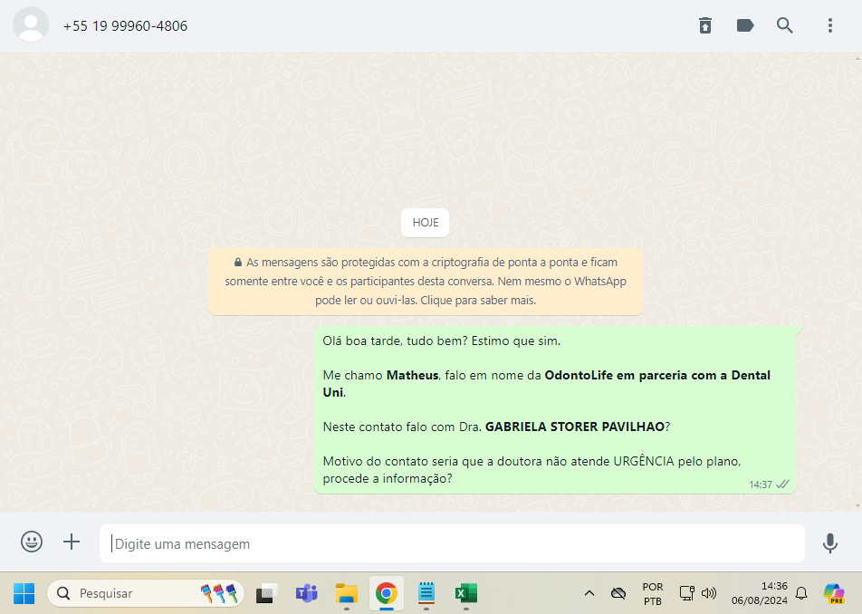Open the attach plus icon
The height and width of the screenshot is (614, 862).
coord(72,542)
